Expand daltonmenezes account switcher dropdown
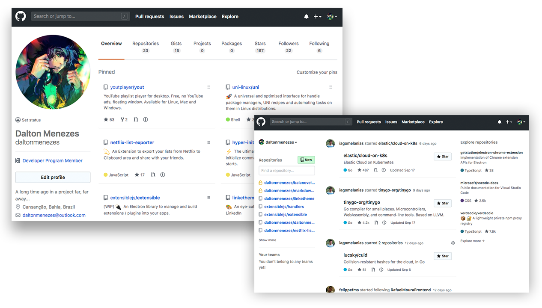Viewport: 542px width, 308px height. (x=278, y=142)
